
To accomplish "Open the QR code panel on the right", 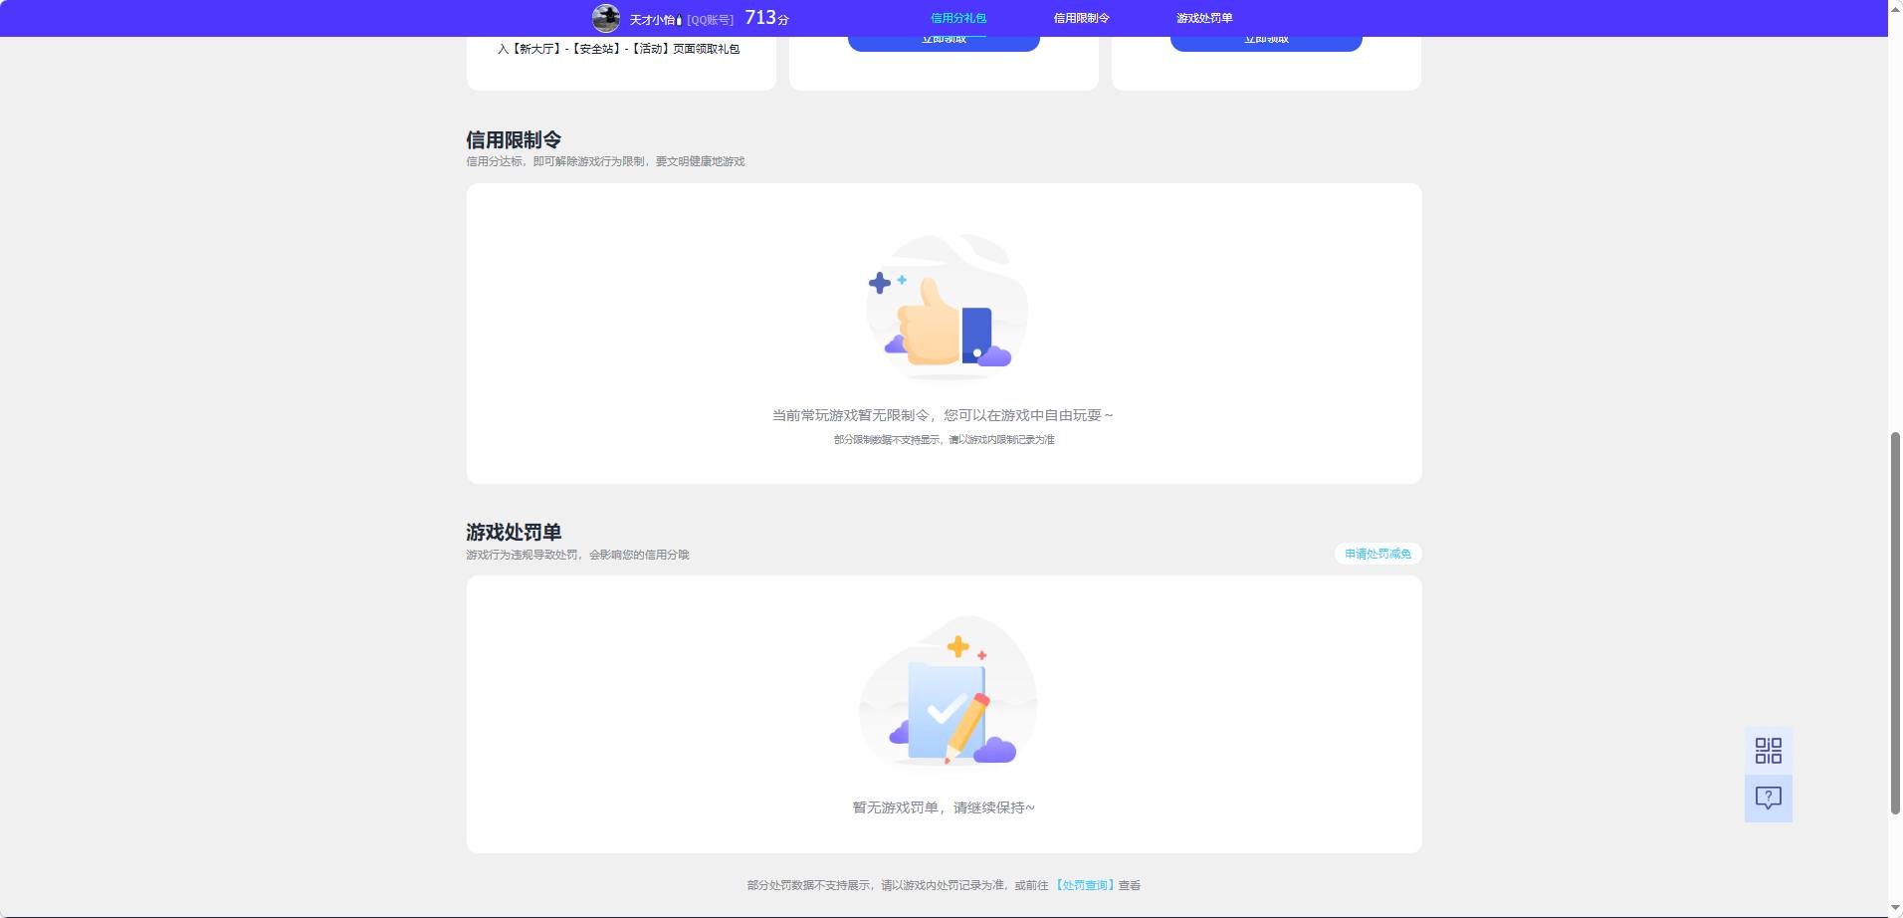I will [x=1768, y=749].
